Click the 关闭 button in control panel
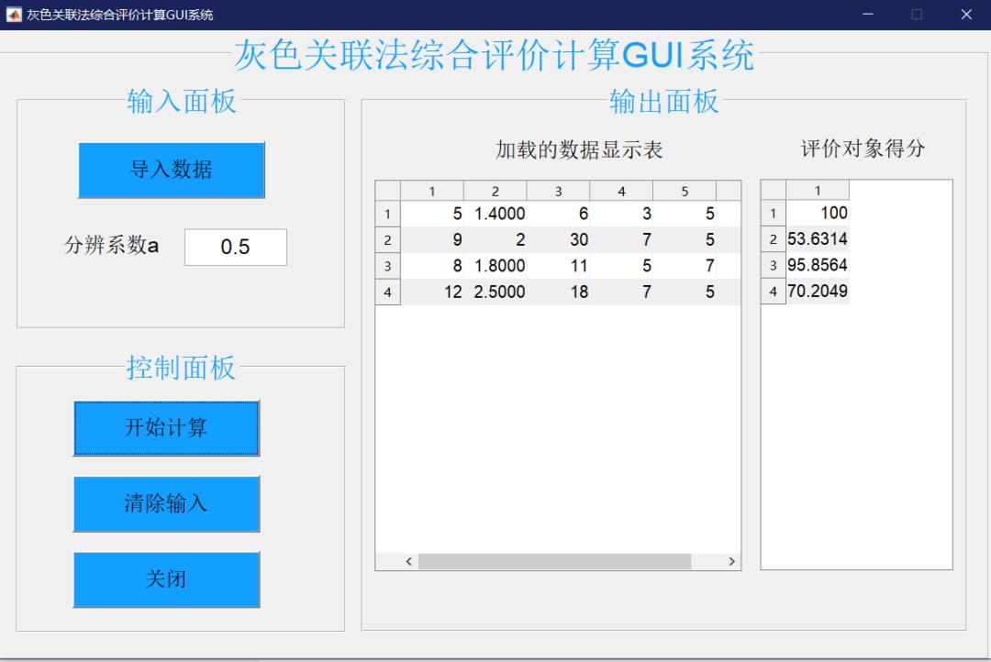The height and width of the screenshot is (662, 991). click(x=166, y=579)
